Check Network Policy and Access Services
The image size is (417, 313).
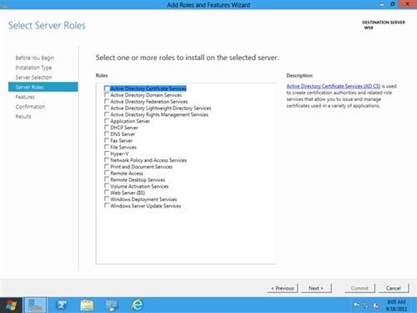click(x=107, y=160)
